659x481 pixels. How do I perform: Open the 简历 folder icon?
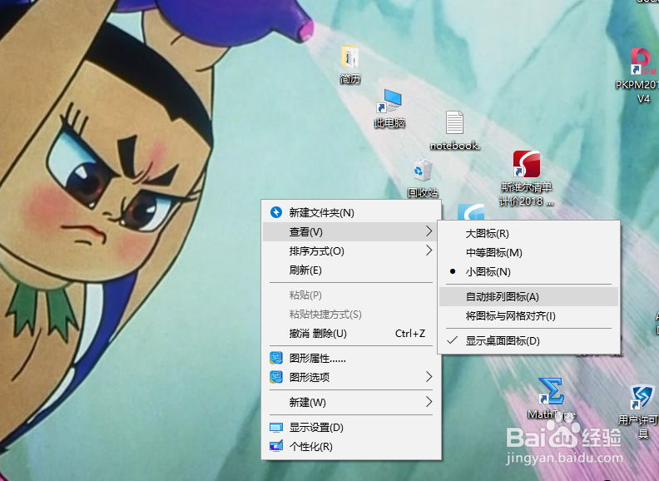[349, 57]
